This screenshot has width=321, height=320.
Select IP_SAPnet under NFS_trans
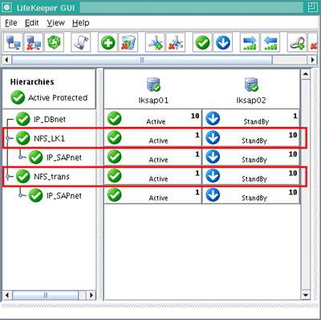click(64, 195)
